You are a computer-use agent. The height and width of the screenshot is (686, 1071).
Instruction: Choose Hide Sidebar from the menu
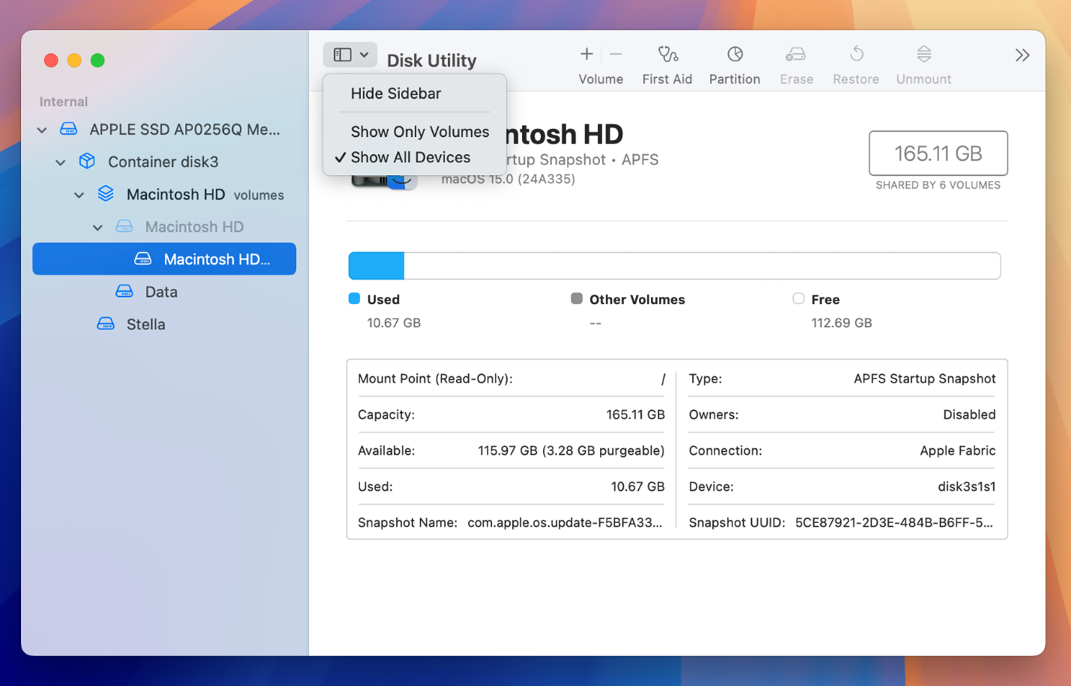(395, 94)
